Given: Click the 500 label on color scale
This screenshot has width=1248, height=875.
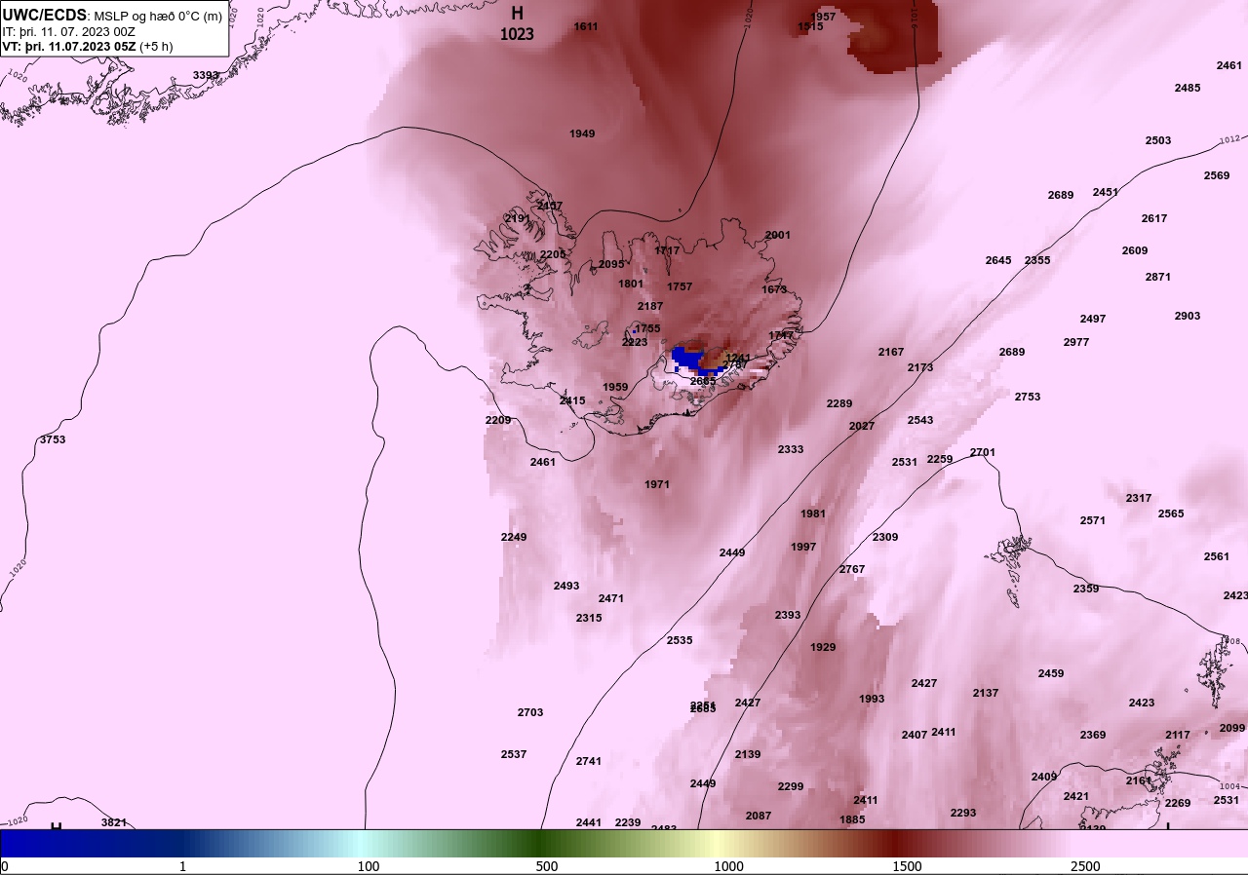Looking at the screenshot, I should [547, 866].
